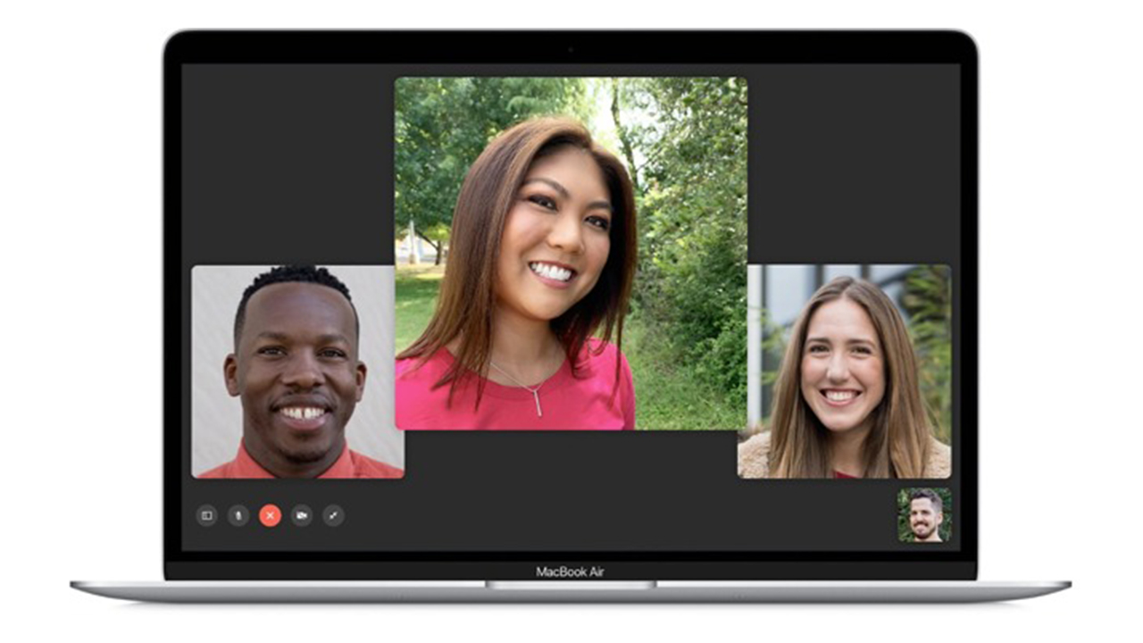This screenshot has width=1143, height=643.
Task: End the FaceTime call with red button
Action: click(270, 515)
